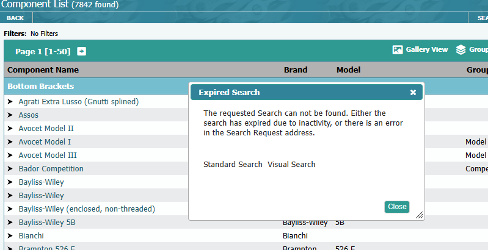Sort by Component Name column header

(x=43, y=70)
